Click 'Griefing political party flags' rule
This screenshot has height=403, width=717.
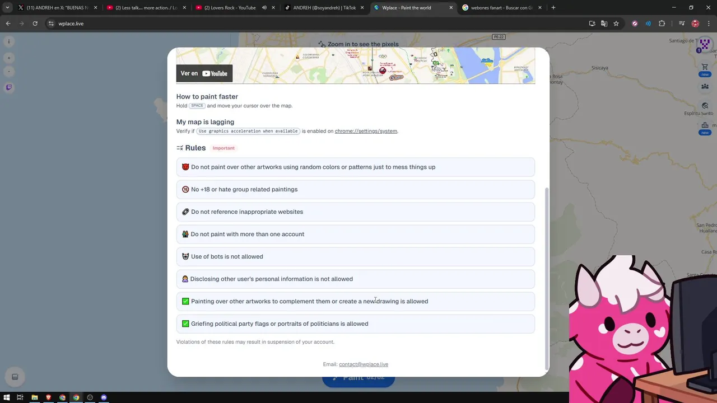tap(356, 324)
